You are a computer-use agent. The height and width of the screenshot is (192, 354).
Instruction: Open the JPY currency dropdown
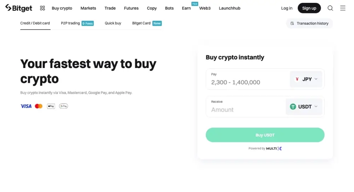click(x=306, y=79)
